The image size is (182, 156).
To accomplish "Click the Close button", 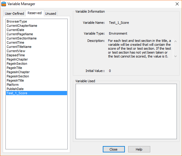I will [114, 149].
